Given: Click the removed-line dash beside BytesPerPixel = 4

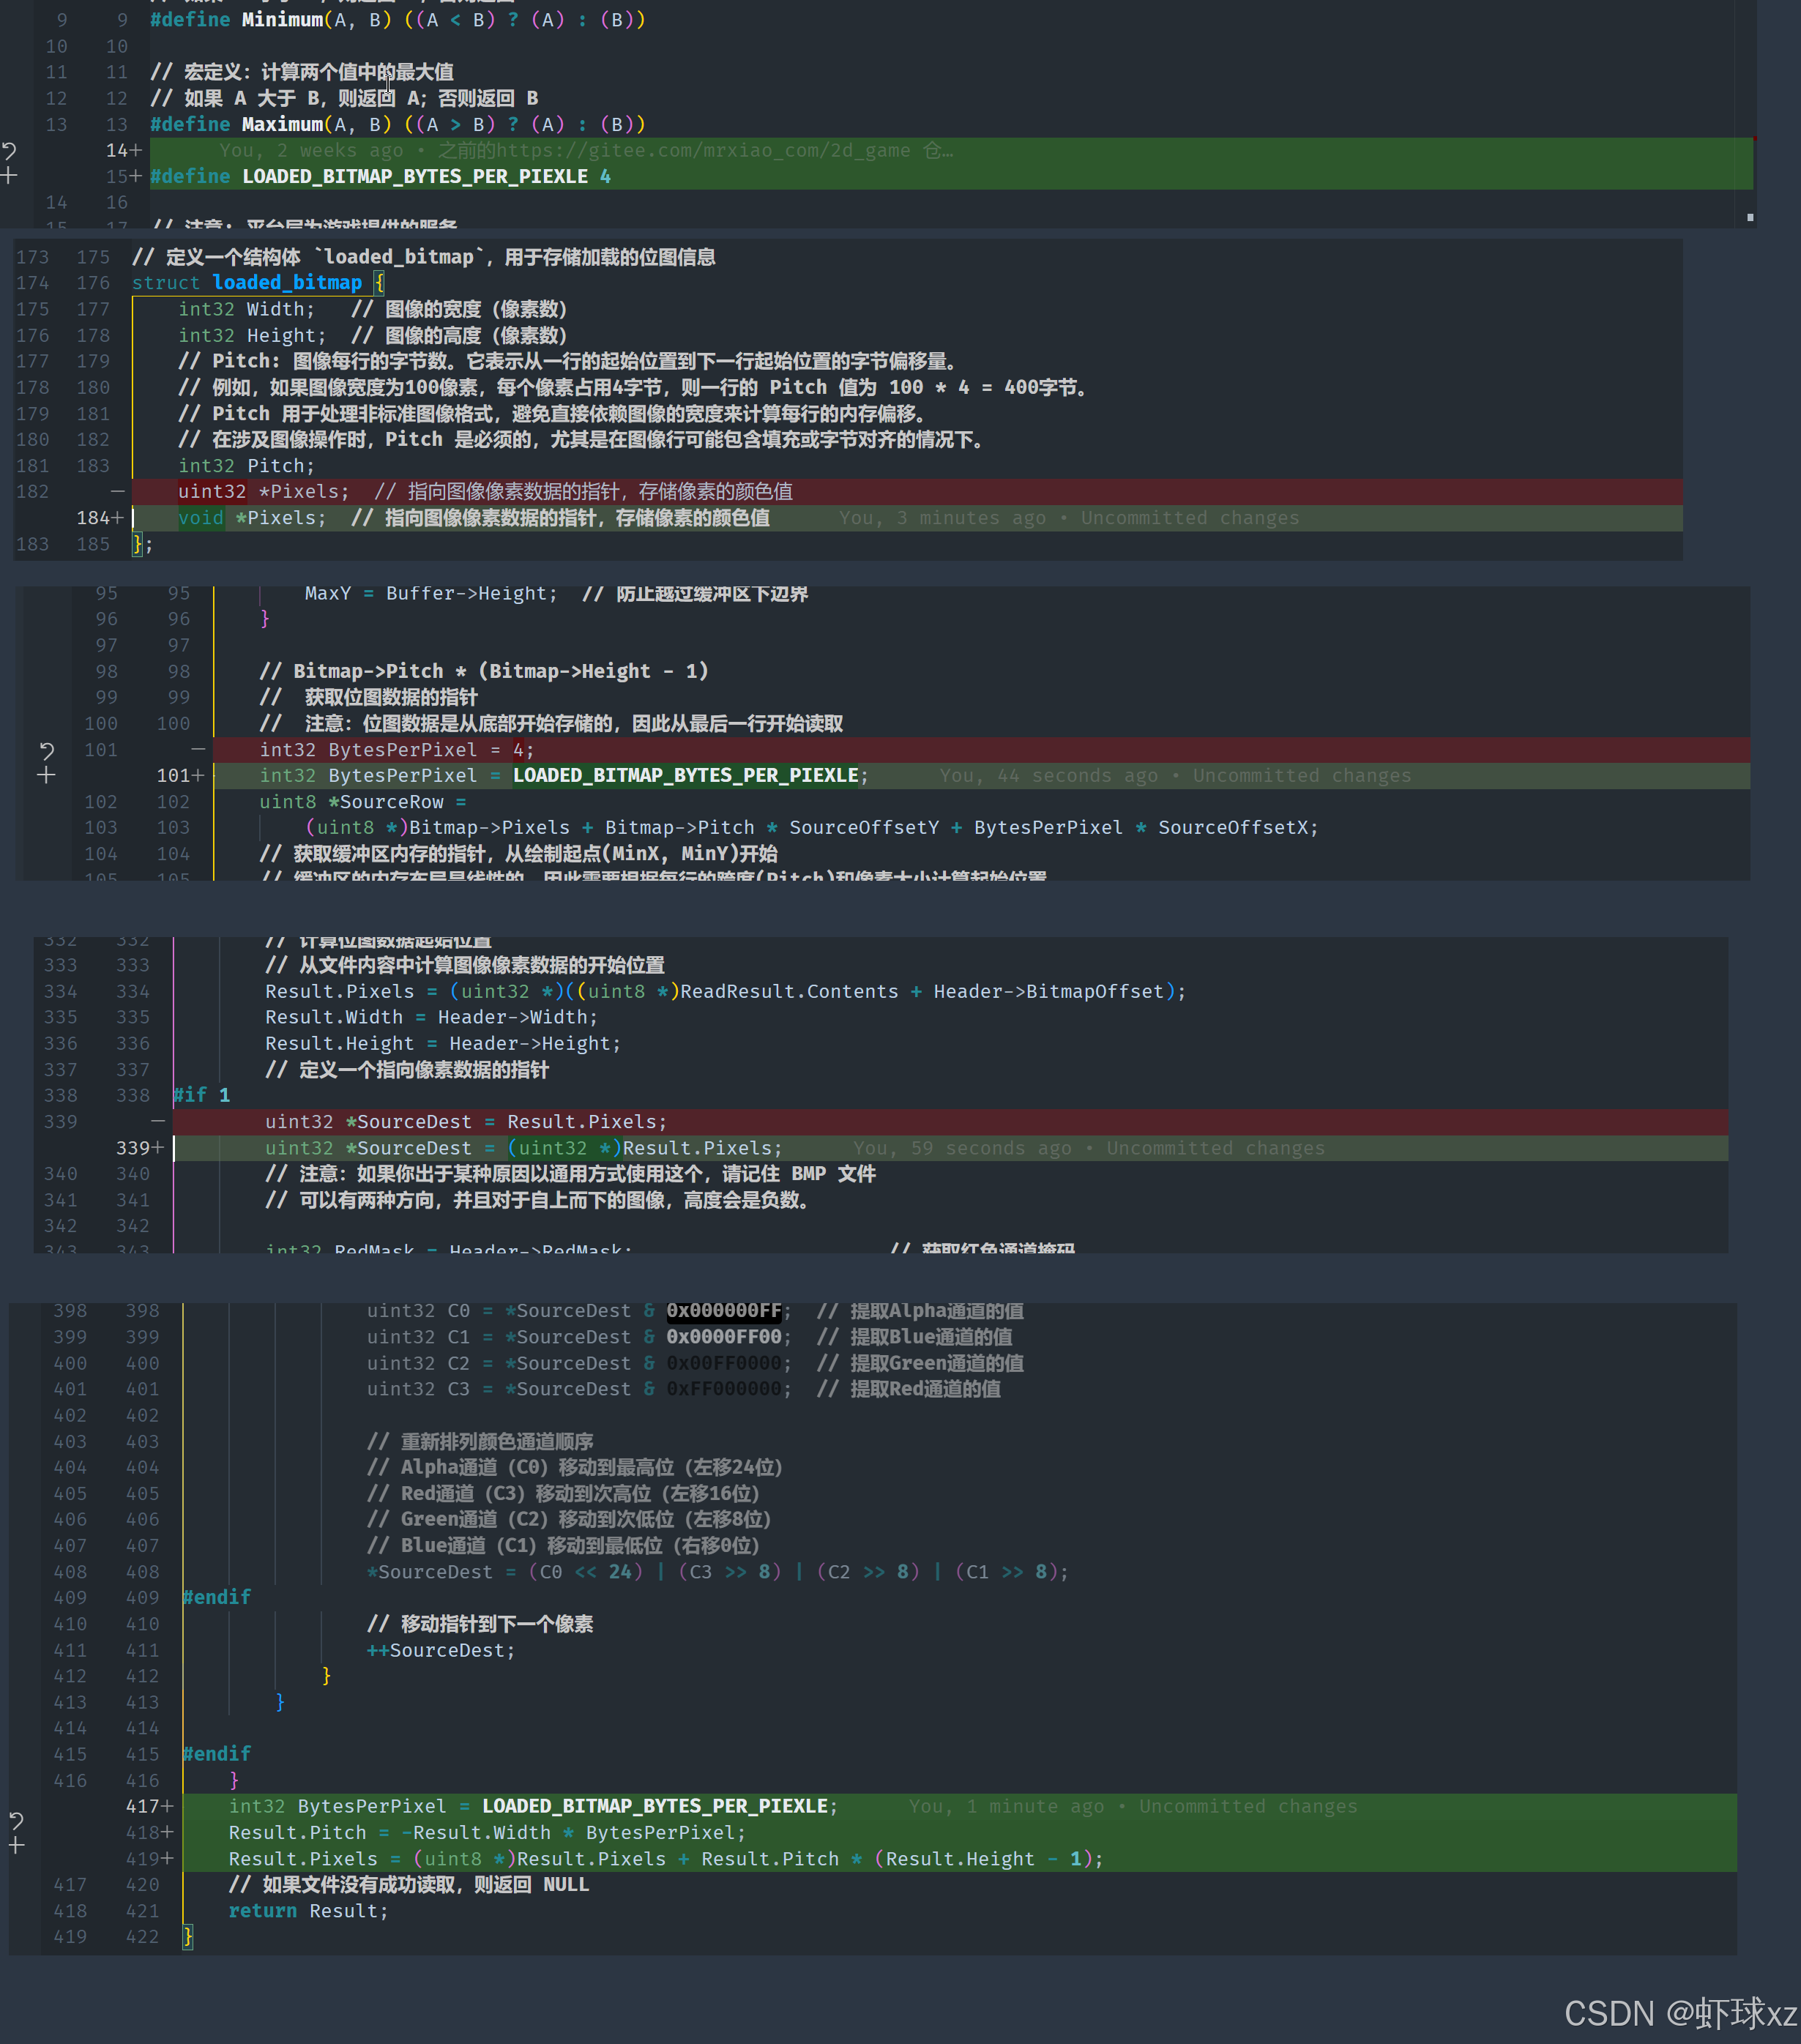Looking at the screenshot, I should tap(198, 749).
